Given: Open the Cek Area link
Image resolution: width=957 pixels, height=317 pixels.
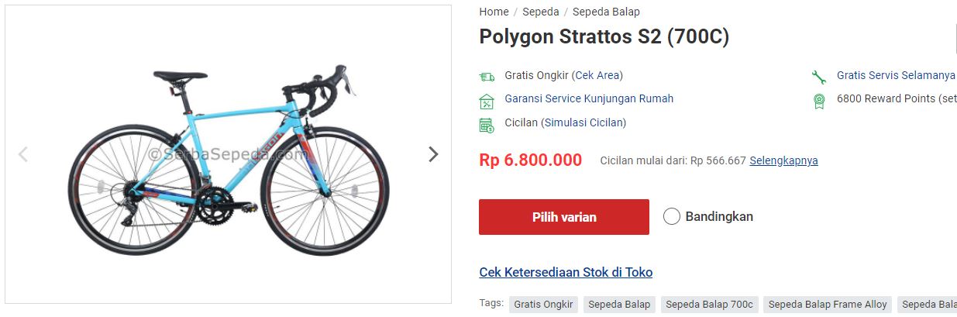Looking at the screenshot, I should (597, 75).
